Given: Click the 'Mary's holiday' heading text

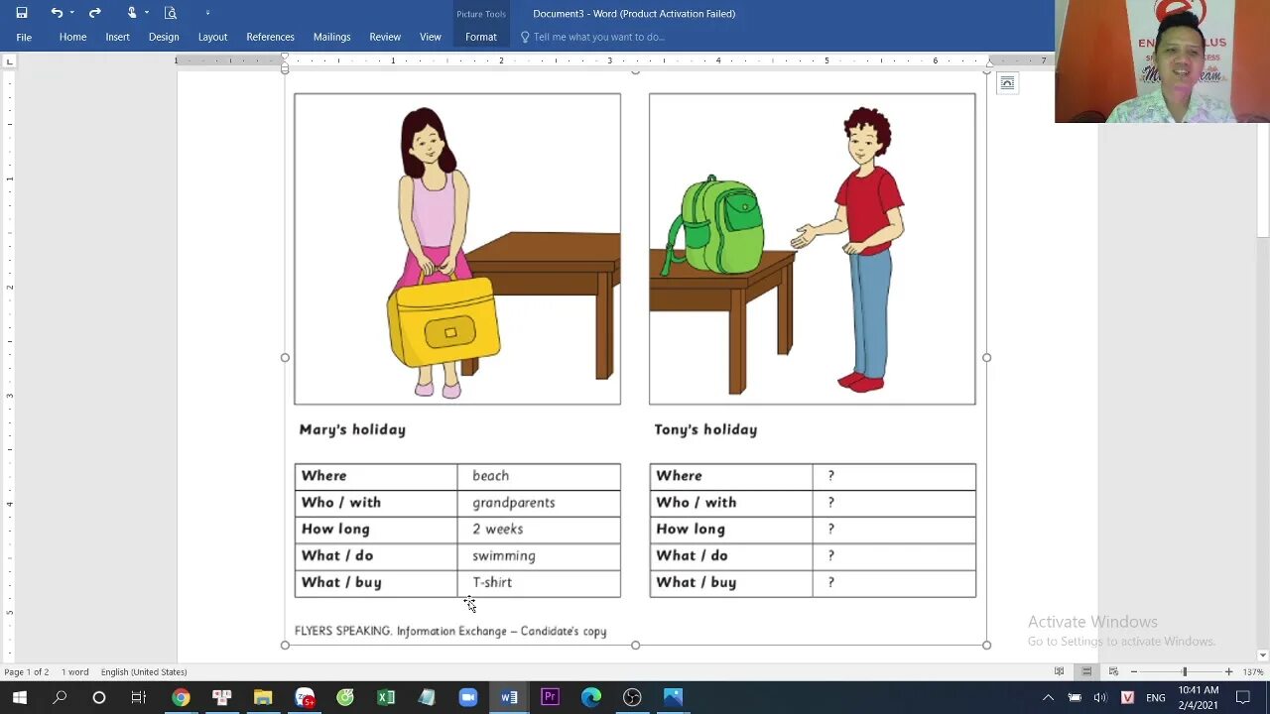Looking at the screenshot, I should [352, 429].
